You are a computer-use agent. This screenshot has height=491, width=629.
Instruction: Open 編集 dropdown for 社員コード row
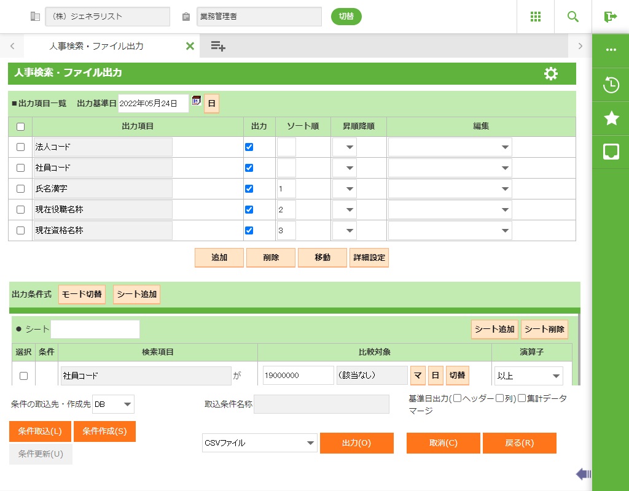coord(450,168)
